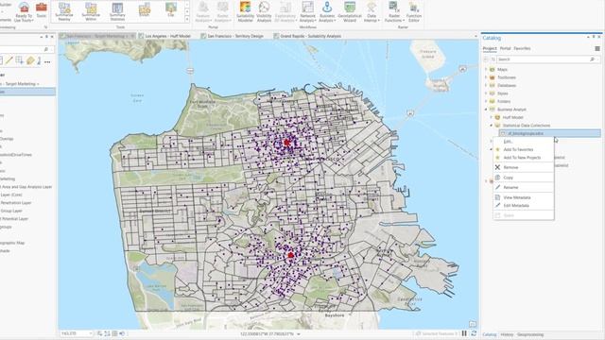
Task: Refresh the map view
Action: [474, 333]
